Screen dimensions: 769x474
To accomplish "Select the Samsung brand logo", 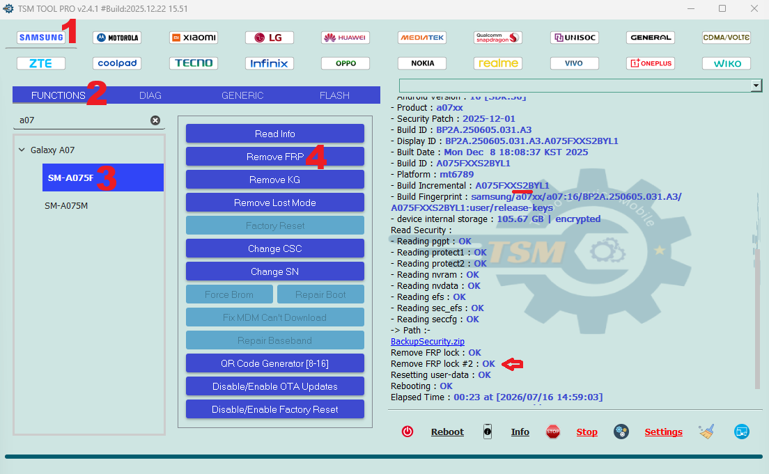I will (41, 38).
